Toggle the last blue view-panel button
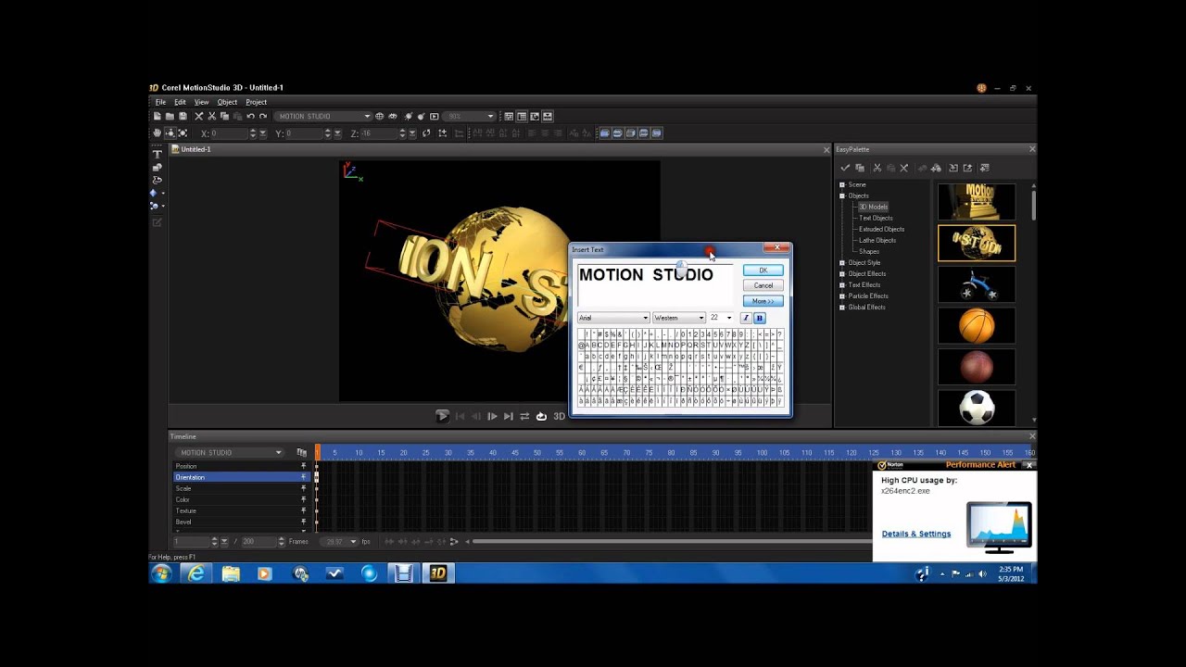This screenshot has width=1186, height=667. [656, 133]
